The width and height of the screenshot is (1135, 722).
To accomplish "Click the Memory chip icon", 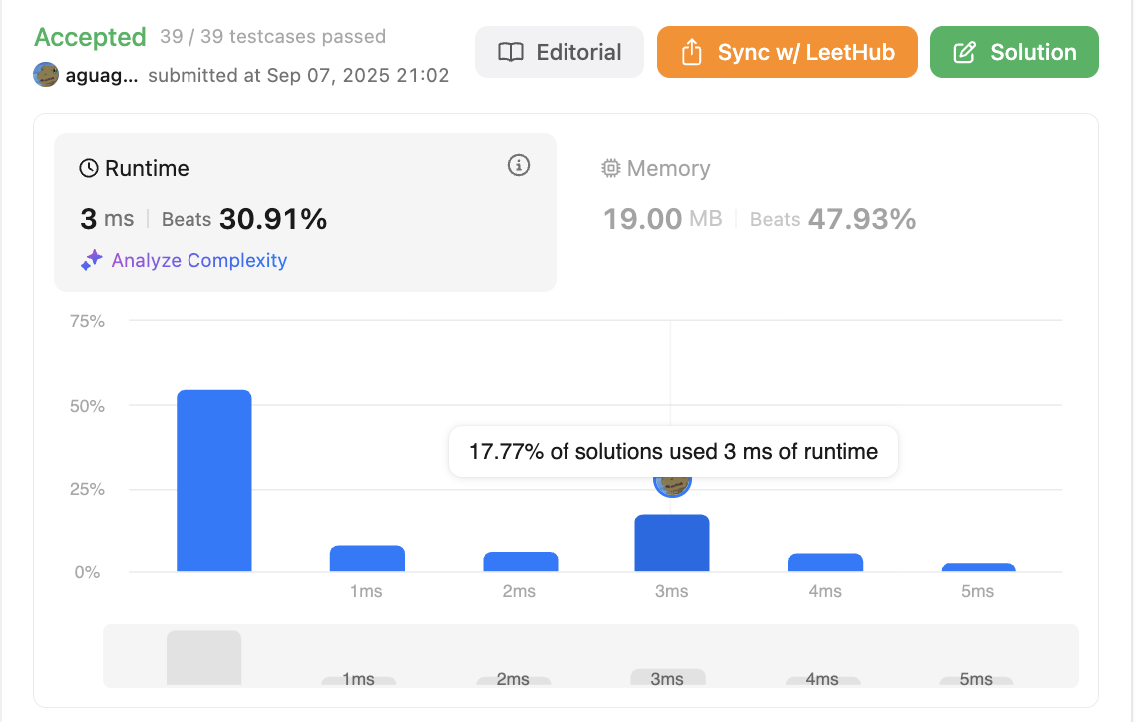I will (x=611, y=168).
